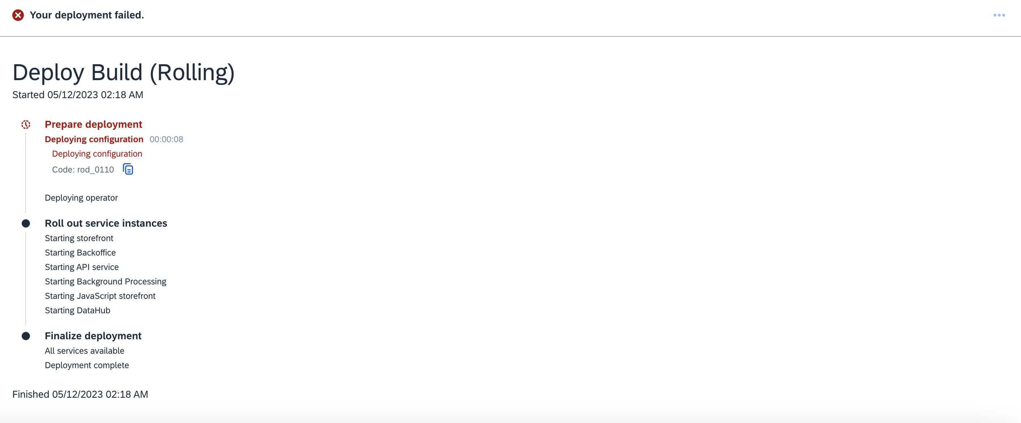This screenshot has height=423, width=1021.
Task: Select the Roll out service instances heading
Action: [x=106, y=223]
